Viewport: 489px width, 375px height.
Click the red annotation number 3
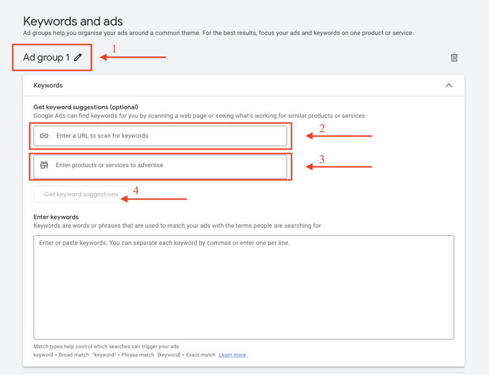322,159
